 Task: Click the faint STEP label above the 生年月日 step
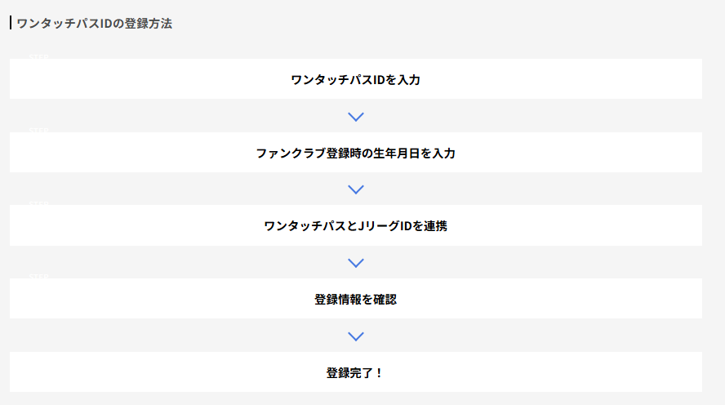point(38,130)
